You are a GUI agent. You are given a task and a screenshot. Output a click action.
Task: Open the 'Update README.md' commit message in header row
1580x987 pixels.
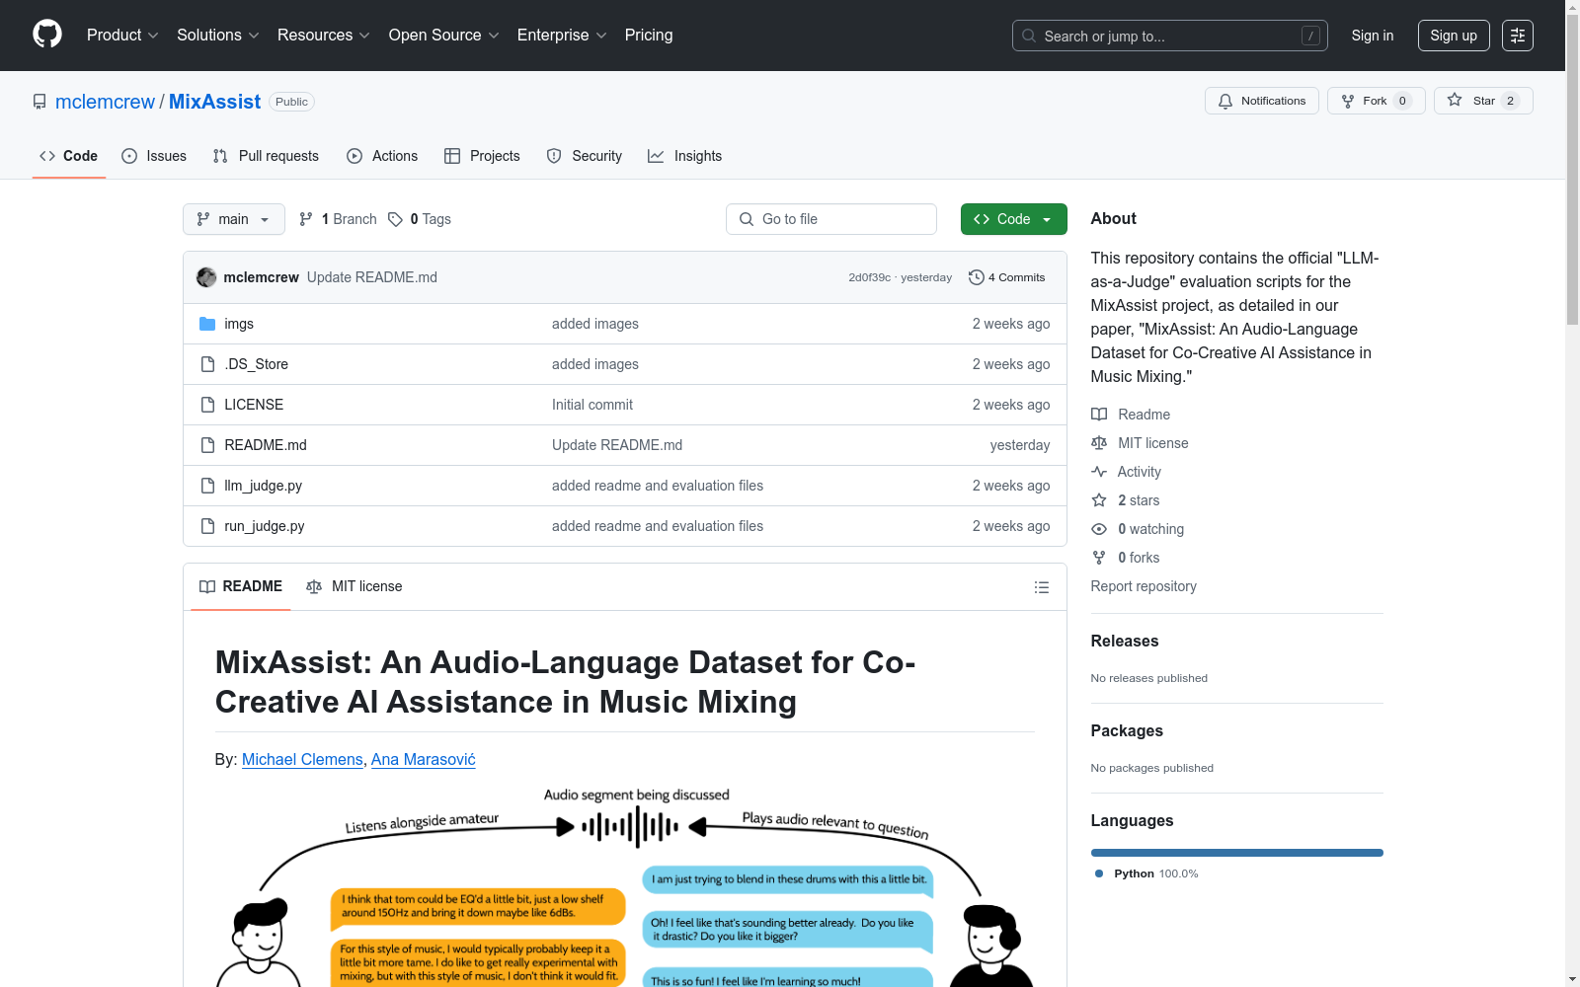click(372, 277)
